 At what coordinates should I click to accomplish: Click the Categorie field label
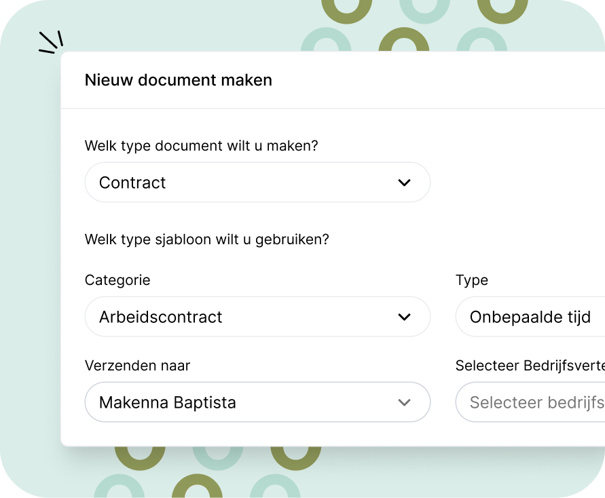(x=117, y=280)
